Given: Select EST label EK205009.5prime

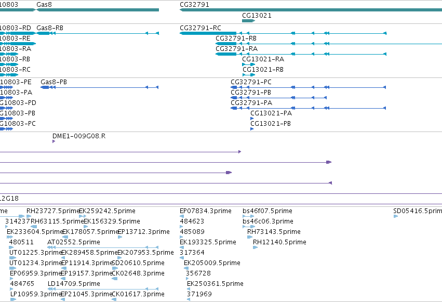Looking at the screenshot, I should point(212,263).
